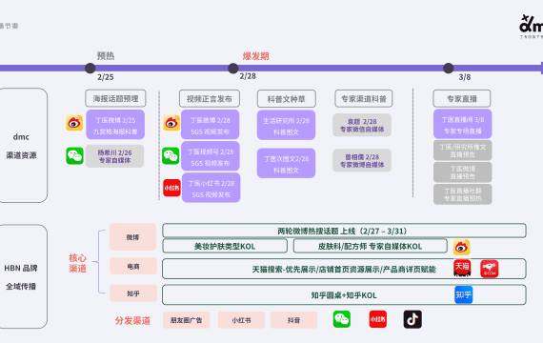
Task: Click the 海报话题预埋 header box
Action: coord(115,98)
